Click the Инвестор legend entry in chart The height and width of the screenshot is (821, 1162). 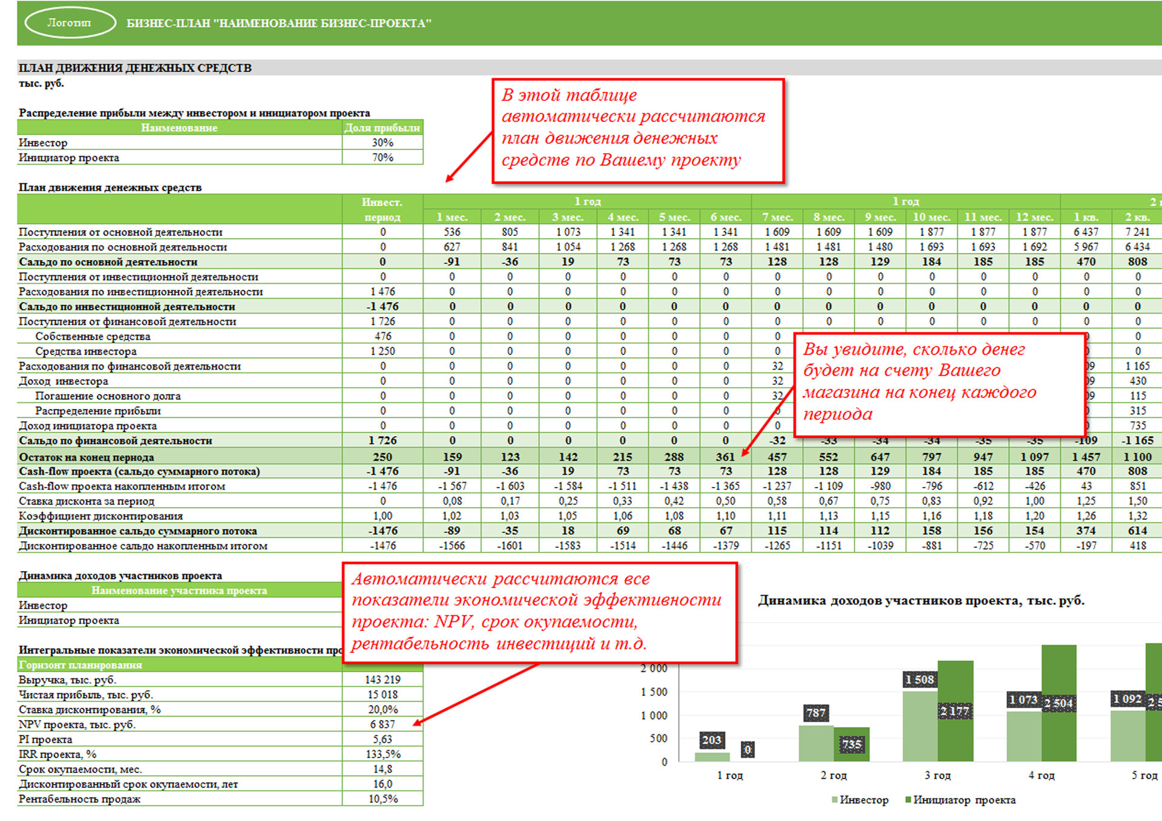860,800
